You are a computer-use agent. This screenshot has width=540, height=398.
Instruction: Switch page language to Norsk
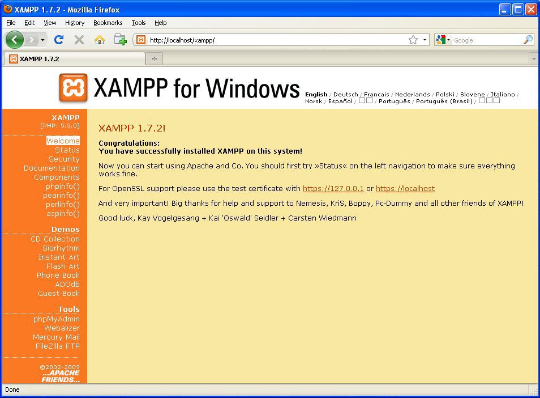(314, 101)
